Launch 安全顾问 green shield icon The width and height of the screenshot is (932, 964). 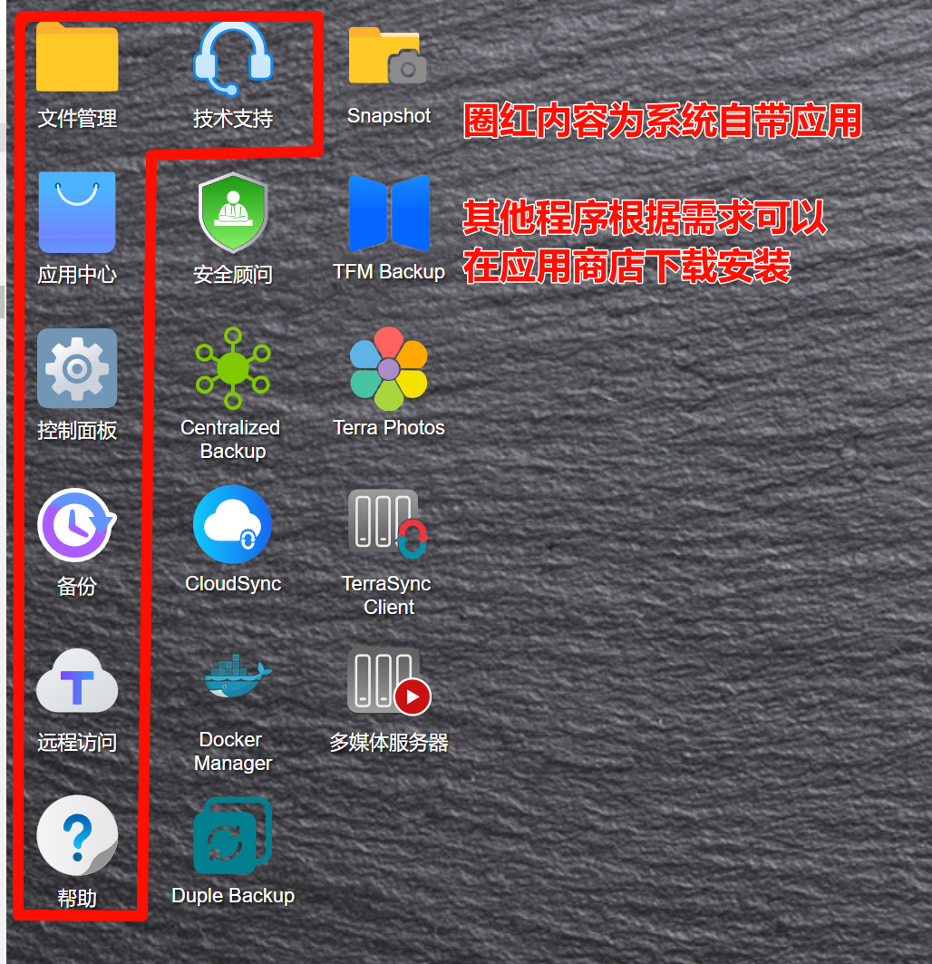tap(233, 212)
